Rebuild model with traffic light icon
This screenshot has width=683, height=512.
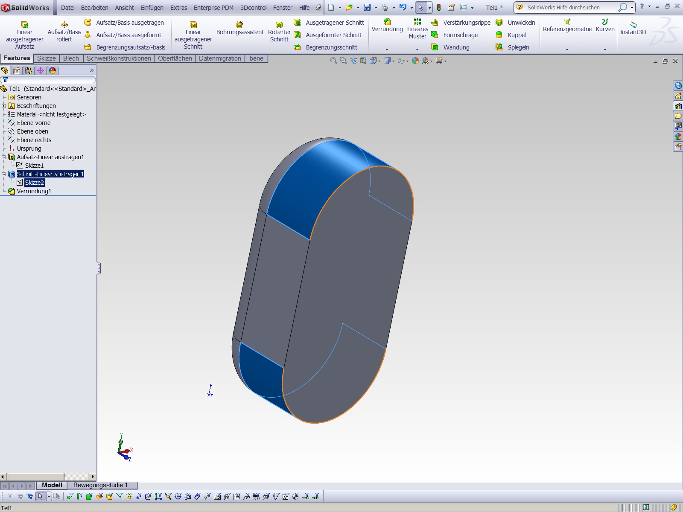click(439, 7)
